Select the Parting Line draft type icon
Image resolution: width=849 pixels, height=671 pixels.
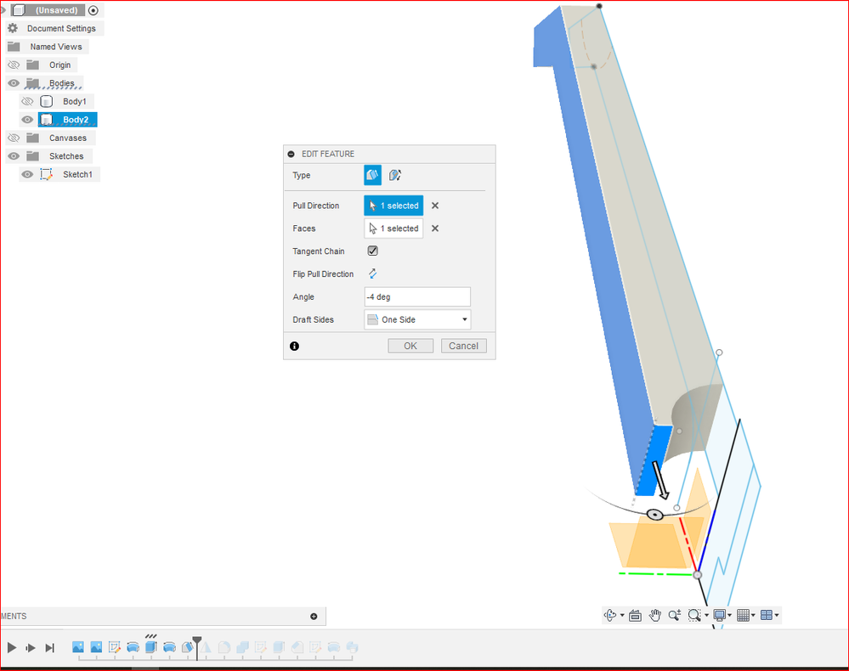[x=394, y=175]
